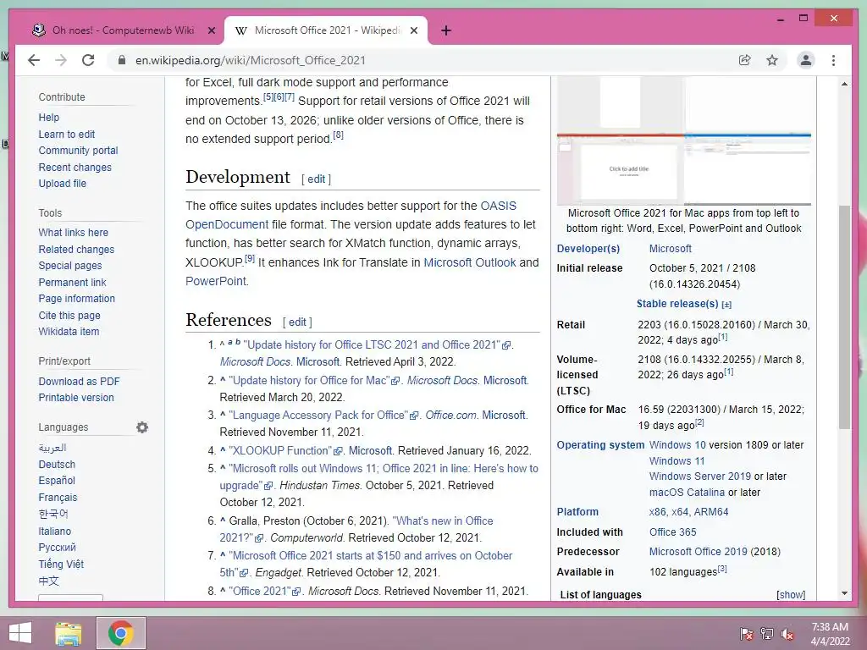Edit the Development section
The image size is (867, 650).
tap(317, 179)
